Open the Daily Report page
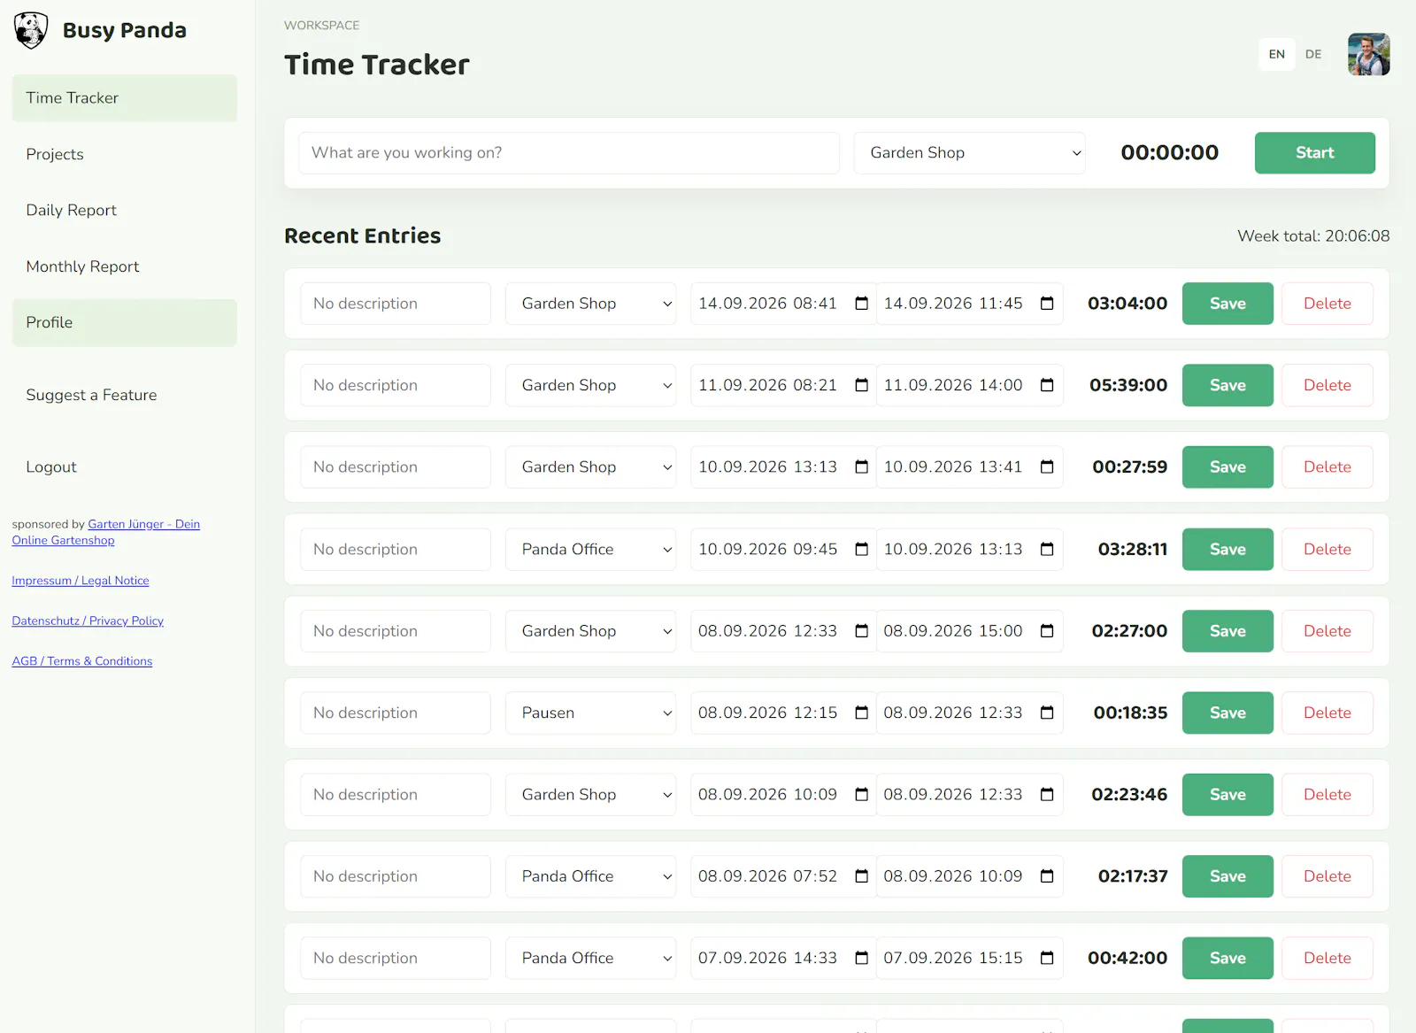The image size is (1416, 1033). pyautogui.click(x=125, y=210)
